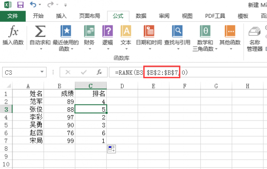Open the 日期和时间 functions icon
Screen dimensions: 267x169
tap(149, 31)
